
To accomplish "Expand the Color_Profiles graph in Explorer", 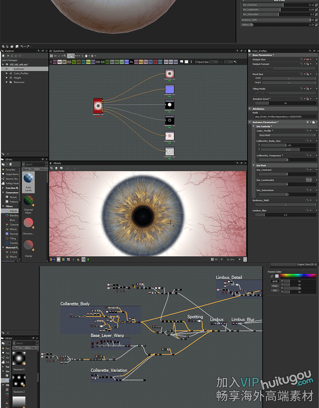I will tap(7, 73).
